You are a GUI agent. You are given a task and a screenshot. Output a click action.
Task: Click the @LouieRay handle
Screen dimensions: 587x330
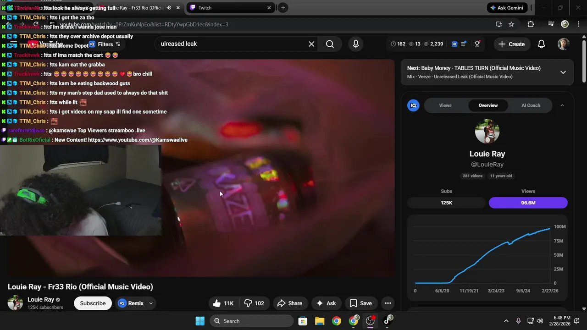coord(487,165)
